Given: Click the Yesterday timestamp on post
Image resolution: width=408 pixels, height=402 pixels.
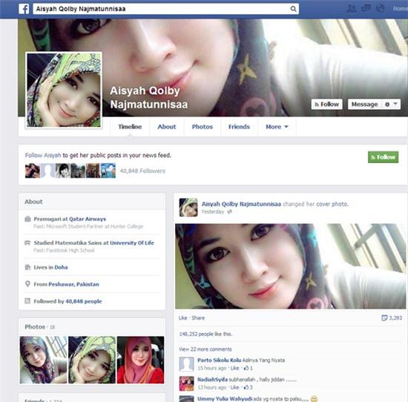Looking at the screenshot, I should coord(213,212).
